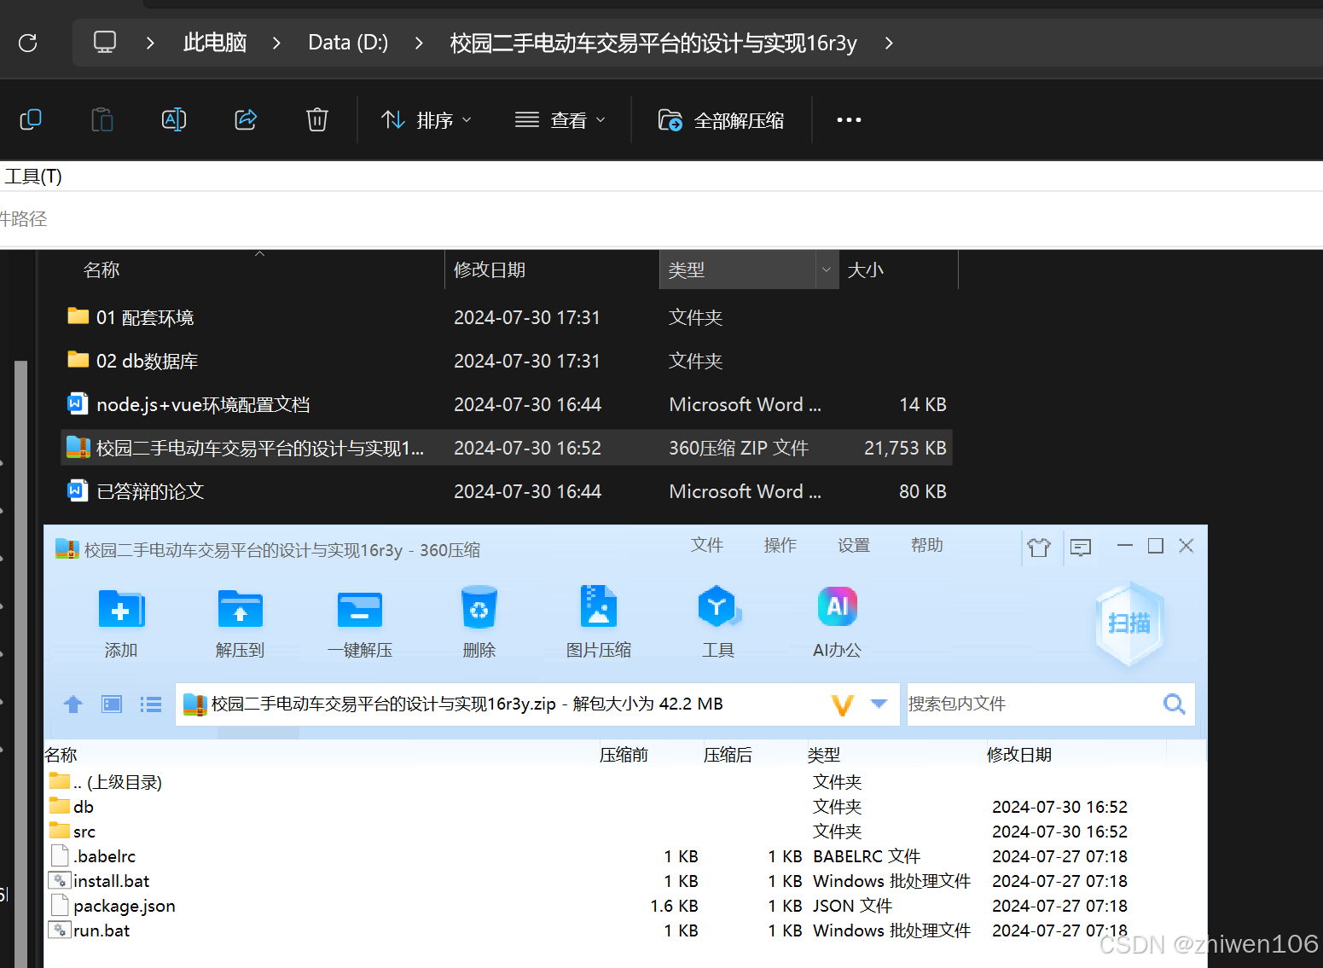Click the copy icon in Explorer toolbar
The height and width of the screenshot is (968, 1323).
point(31,119)
